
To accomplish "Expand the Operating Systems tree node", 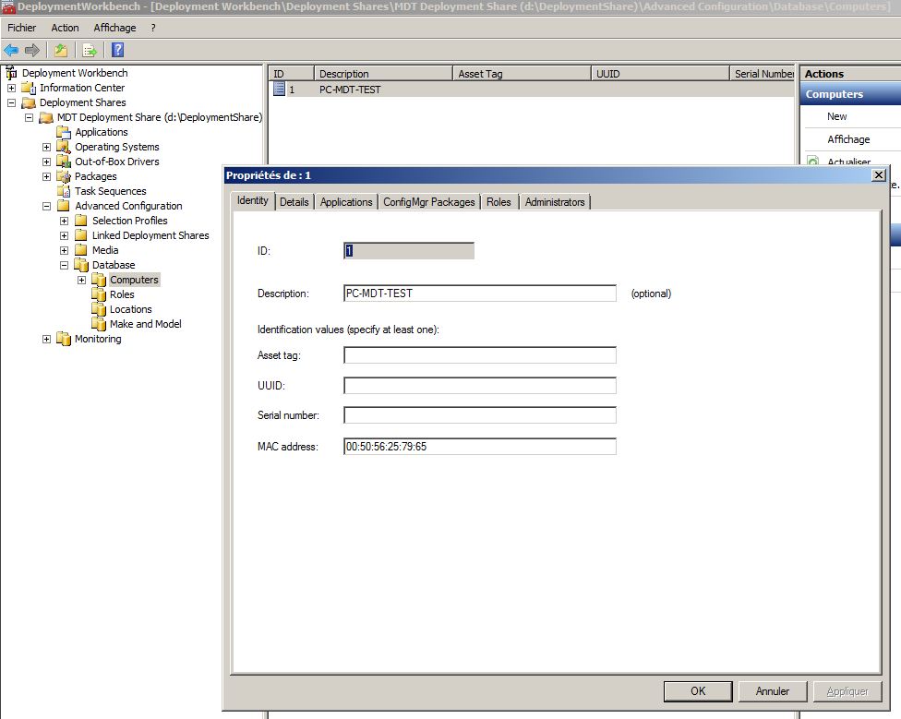I will point(47,147).
